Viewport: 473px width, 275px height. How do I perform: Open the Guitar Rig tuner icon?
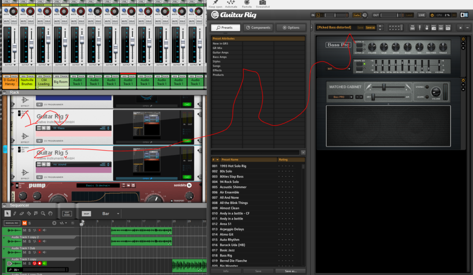pos(419,28)
